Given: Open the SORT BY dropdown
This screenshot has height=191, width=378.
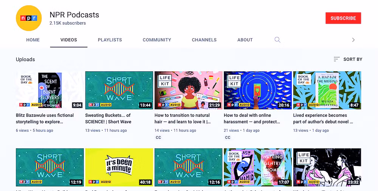Looking at the screenshot, I should click(348, 59).
